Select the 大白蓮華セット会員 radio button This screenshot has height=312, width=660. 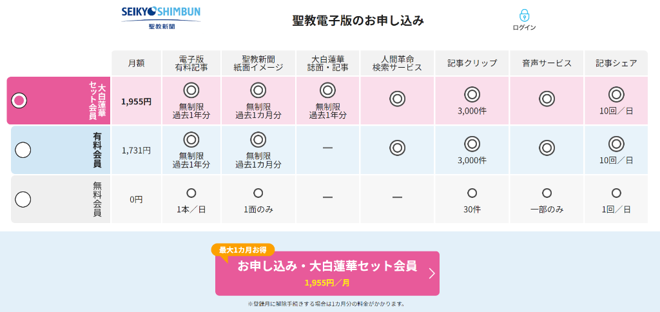click(19, 101)
